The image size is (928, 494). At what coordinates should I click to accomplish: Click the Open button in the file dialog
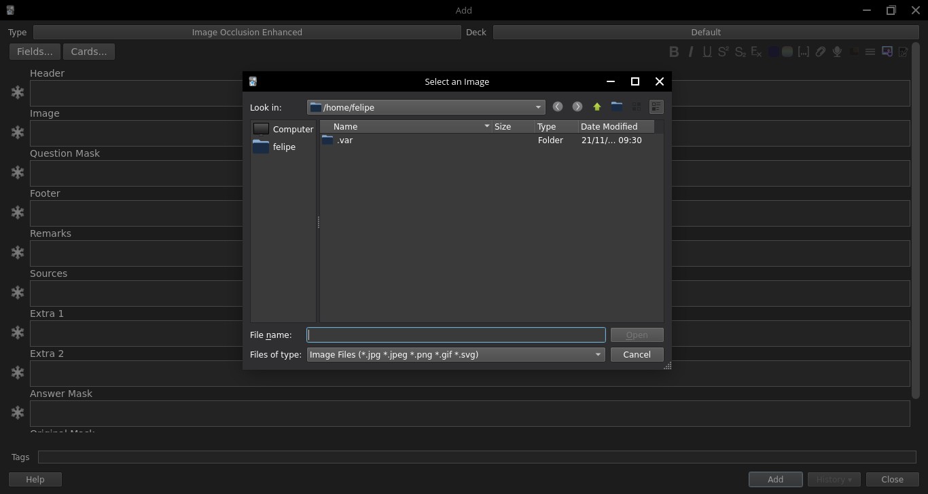pos(637,335)
